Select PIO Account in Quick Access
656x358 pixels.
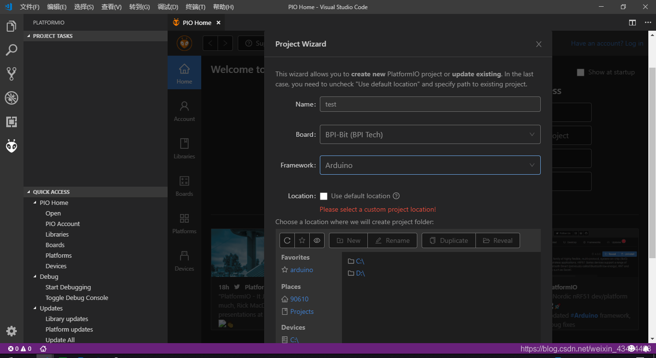pos(62,224)
